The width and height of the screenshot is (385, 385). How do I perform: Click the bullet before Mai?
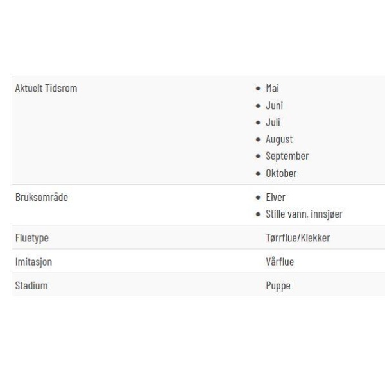click(x=258, y=89)
